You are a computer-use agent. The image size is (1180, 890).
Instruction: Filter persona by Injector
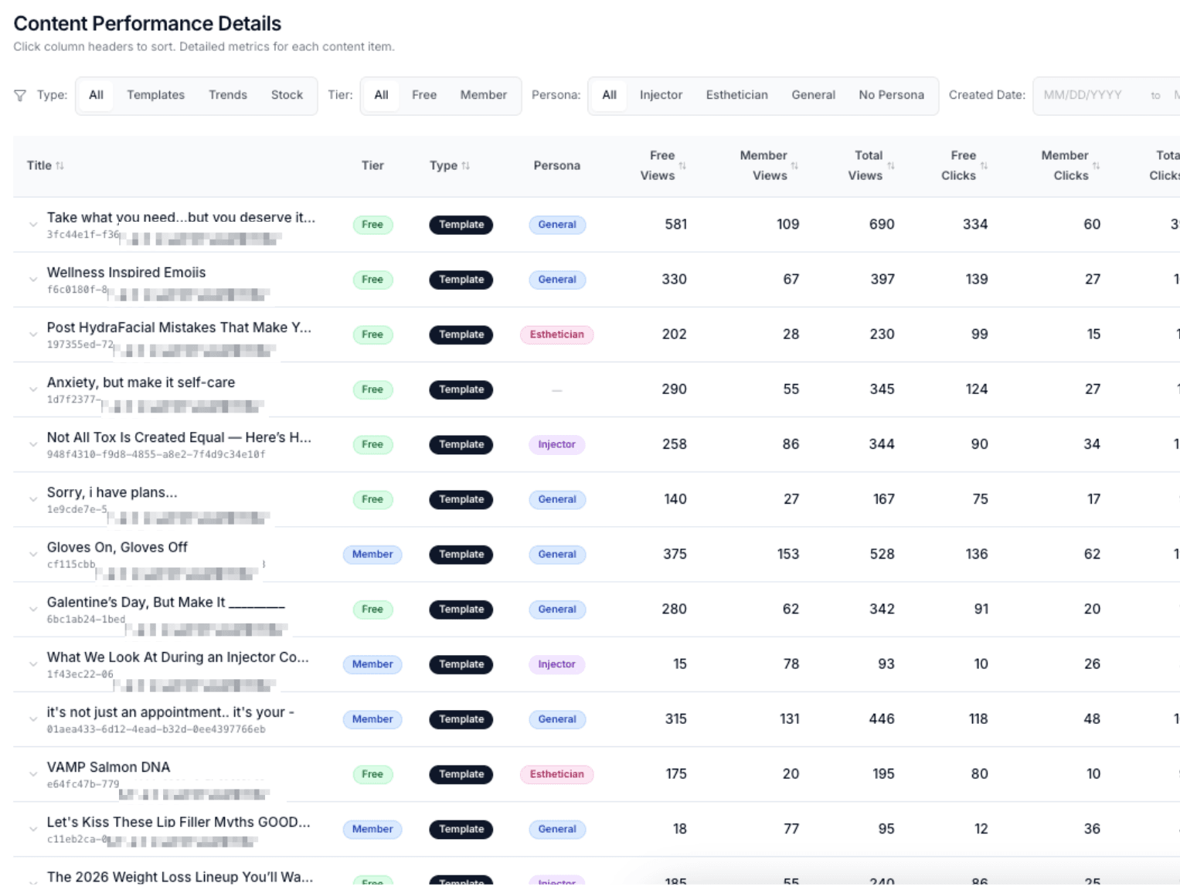pos(661,95)
